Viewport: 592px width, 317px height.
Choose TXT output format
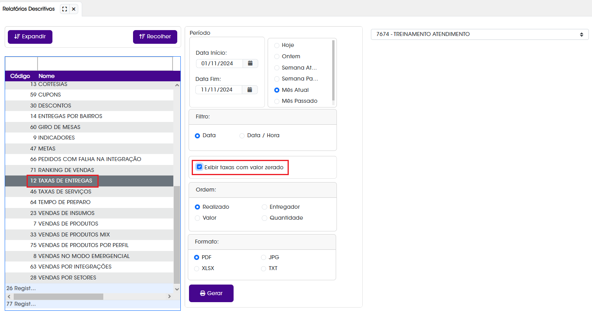coord(264,269)
